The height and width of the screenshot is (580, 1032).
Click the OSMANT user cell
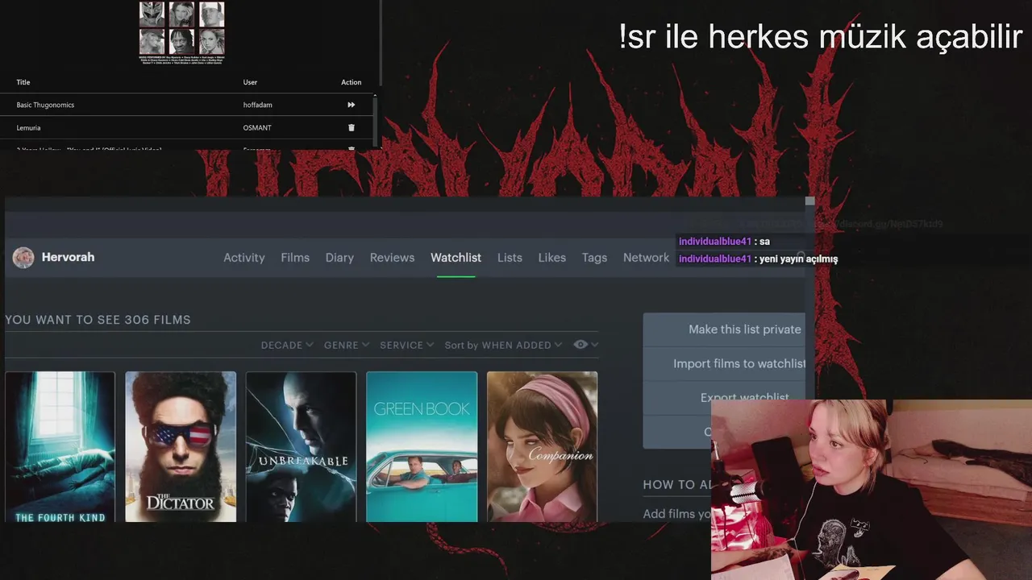point(257,128)
